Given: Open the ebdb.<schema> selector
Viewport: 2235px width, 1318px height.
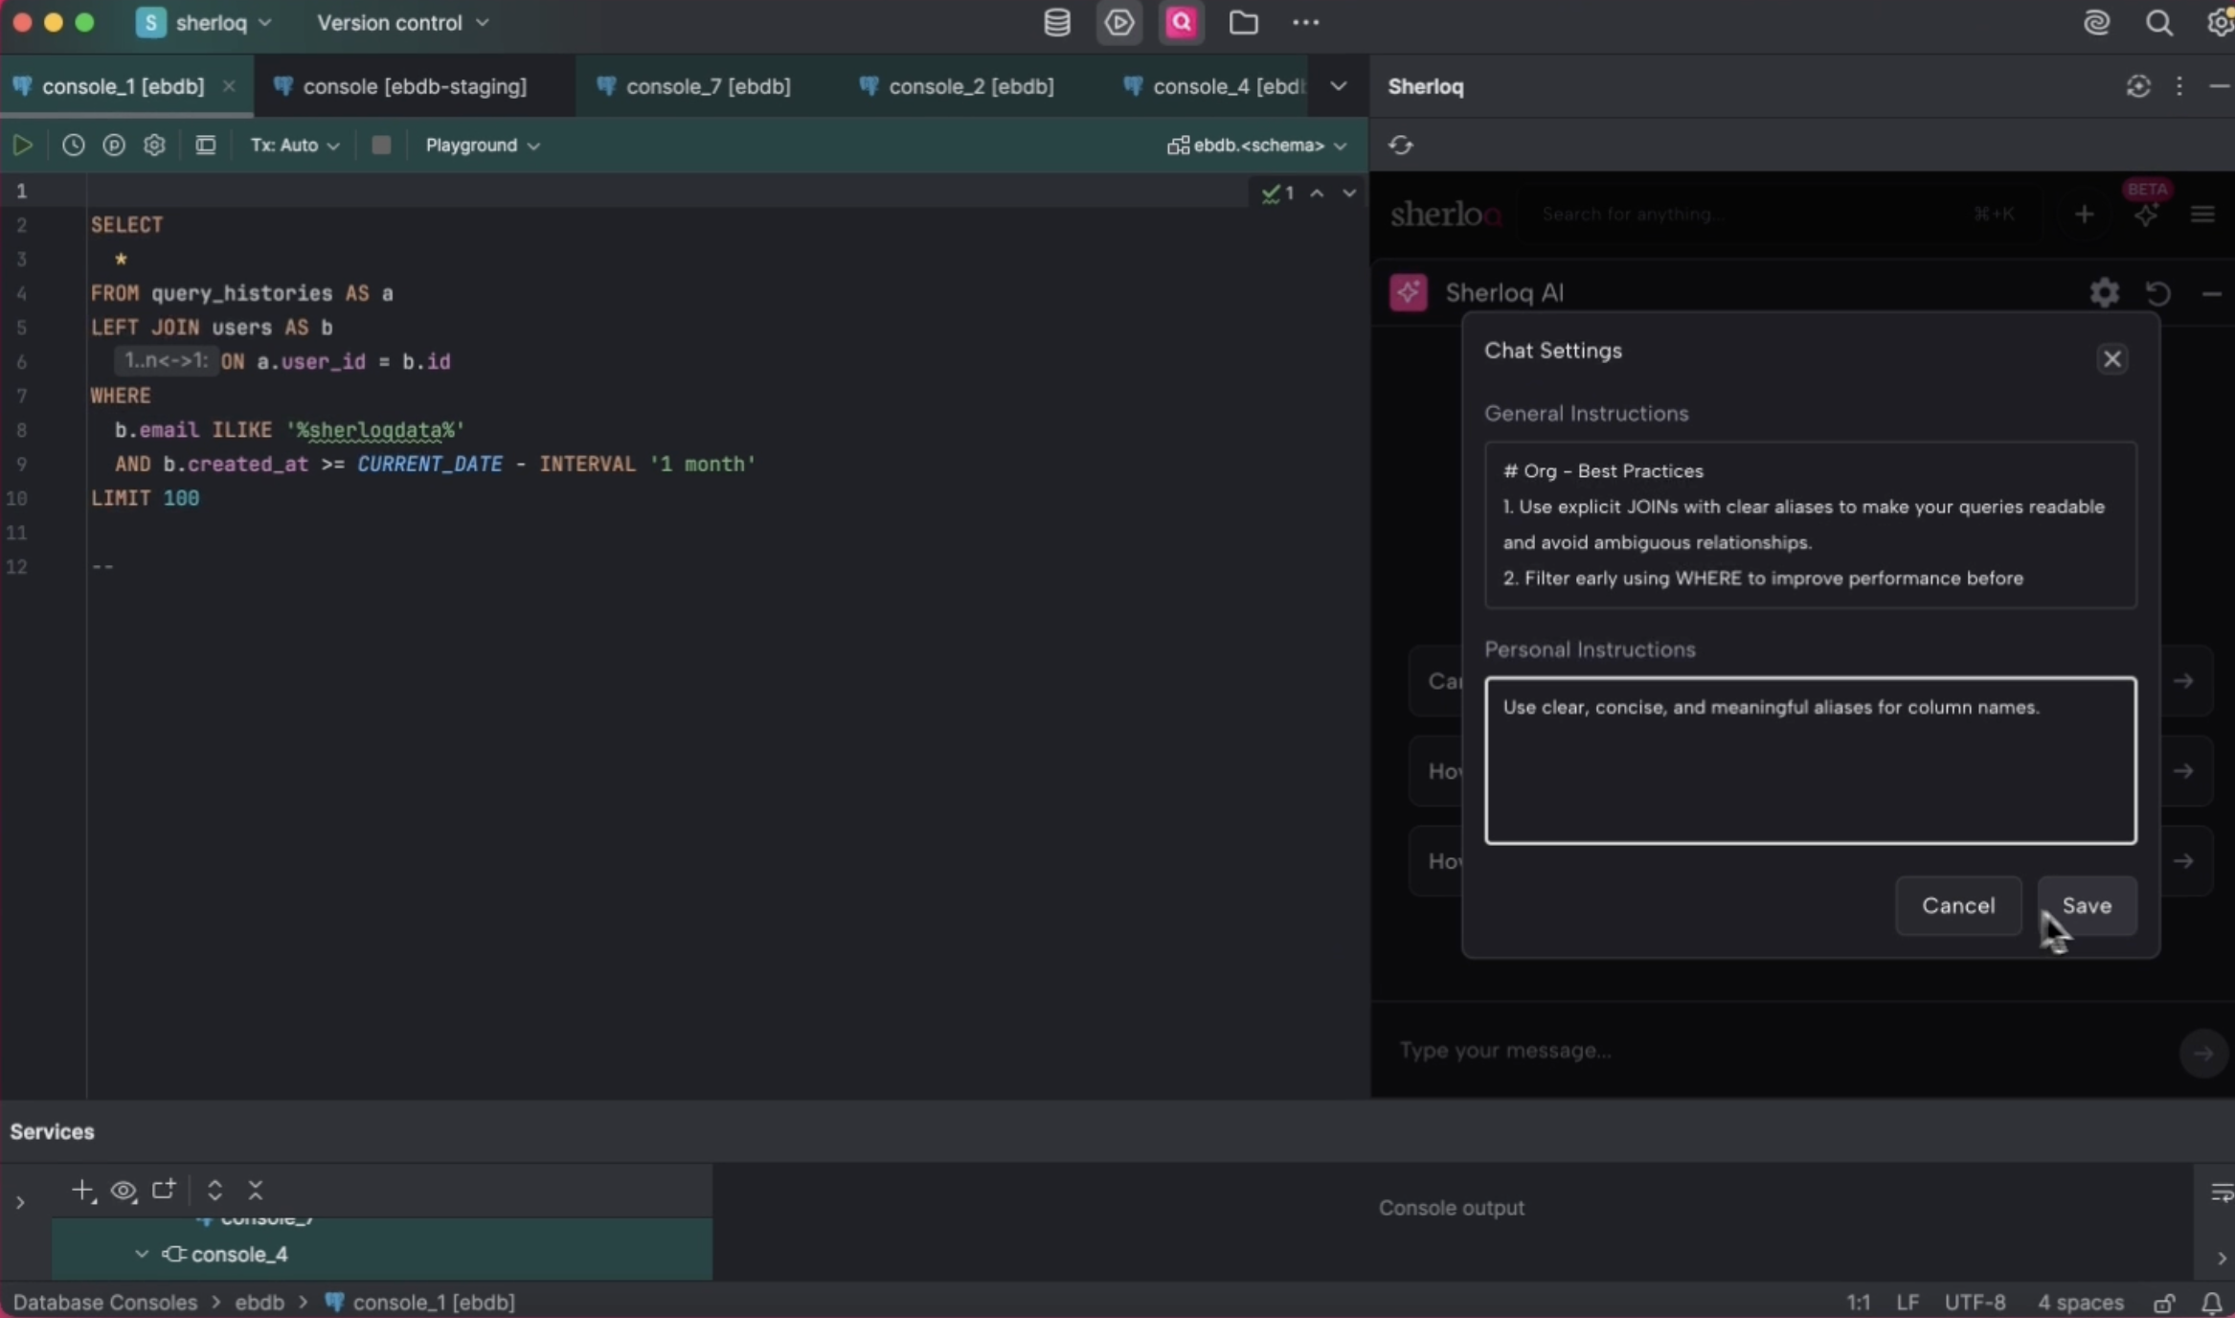Looking at the screenshot, I should pyautogui.click(x=1255, y=146).
